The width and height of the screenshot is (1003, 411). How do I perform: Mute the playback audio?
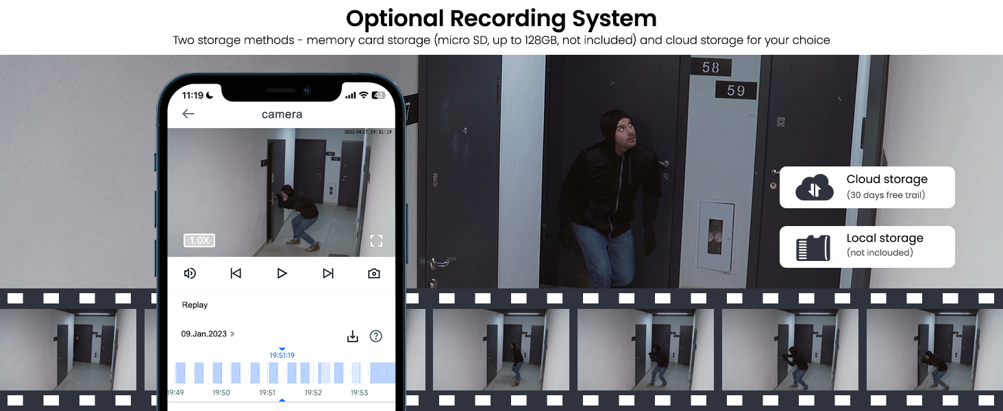pyautogui.click(x=190, y=273)
